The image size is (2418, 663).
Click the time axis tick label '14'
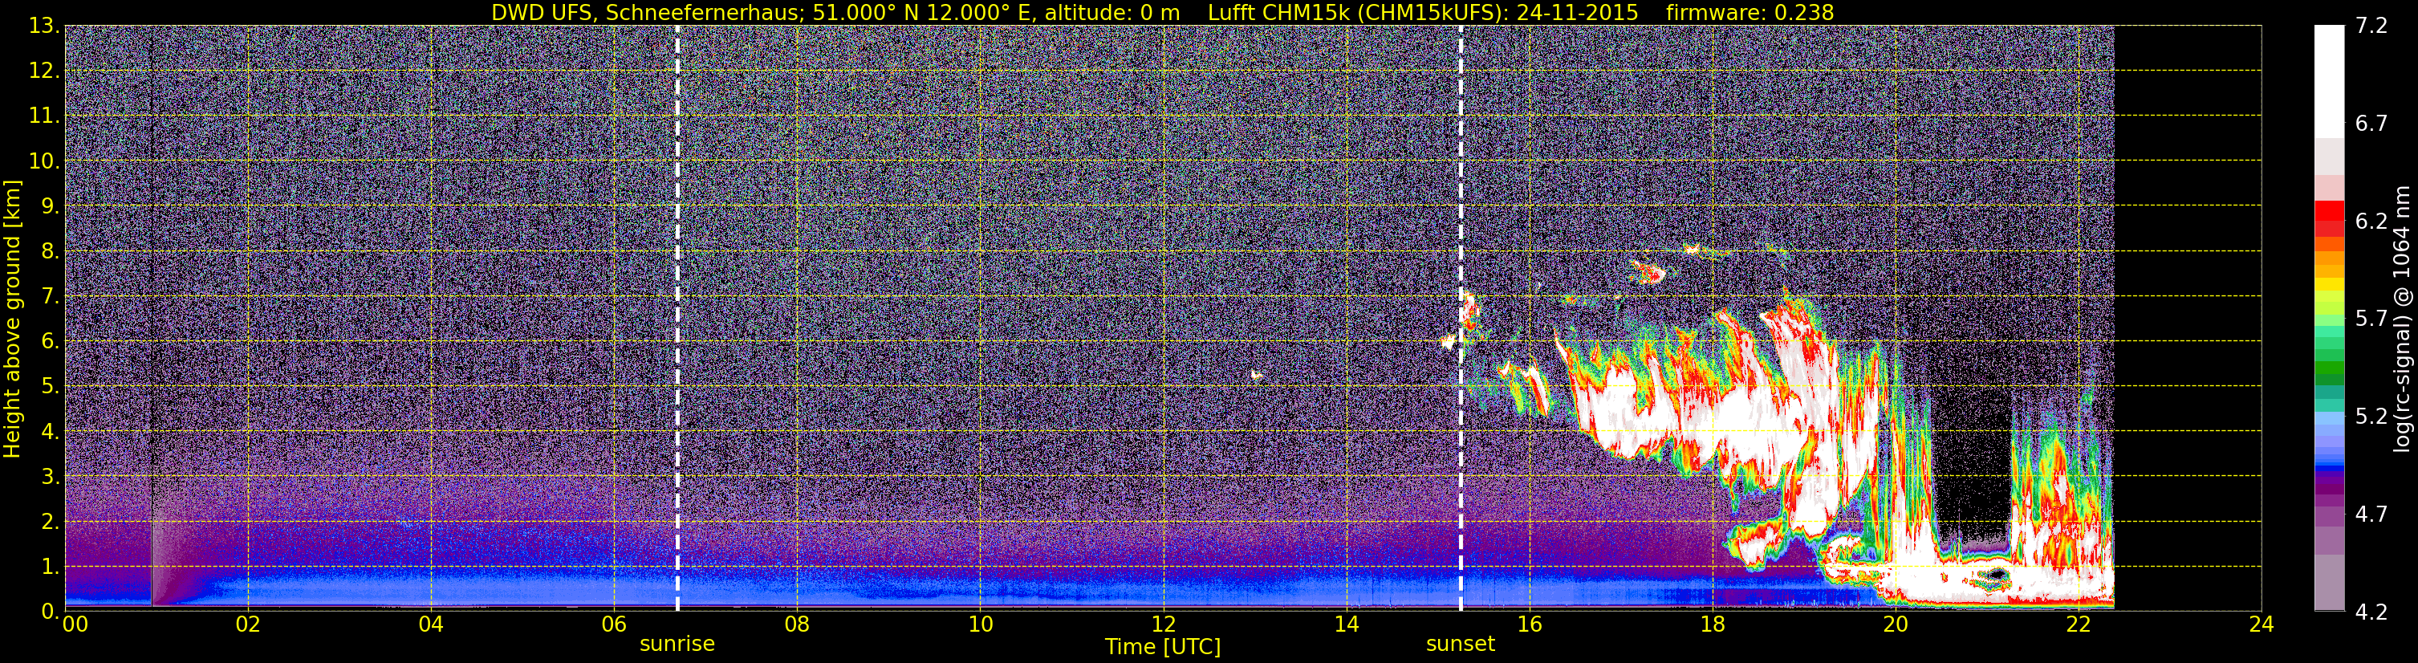(x=1346, y=625)
